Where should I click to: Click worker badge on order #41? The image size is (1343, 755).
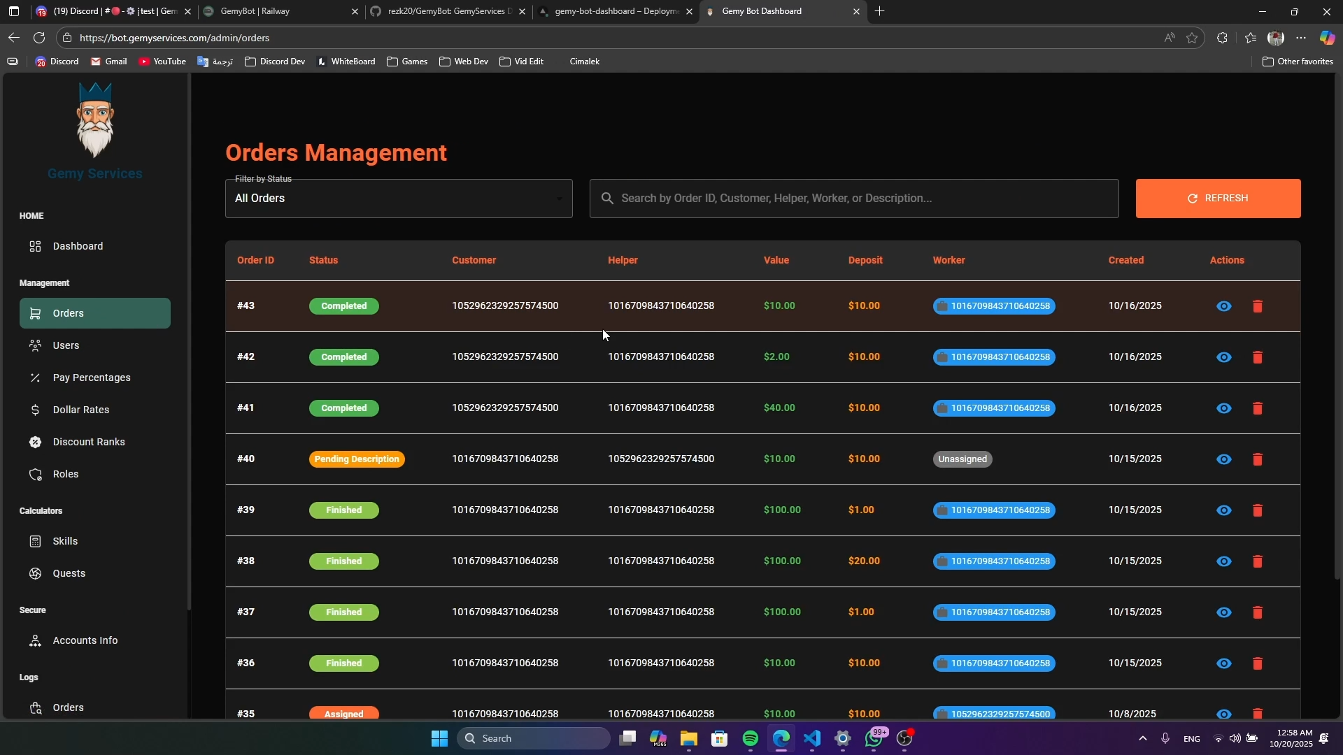tap(993, 408)
